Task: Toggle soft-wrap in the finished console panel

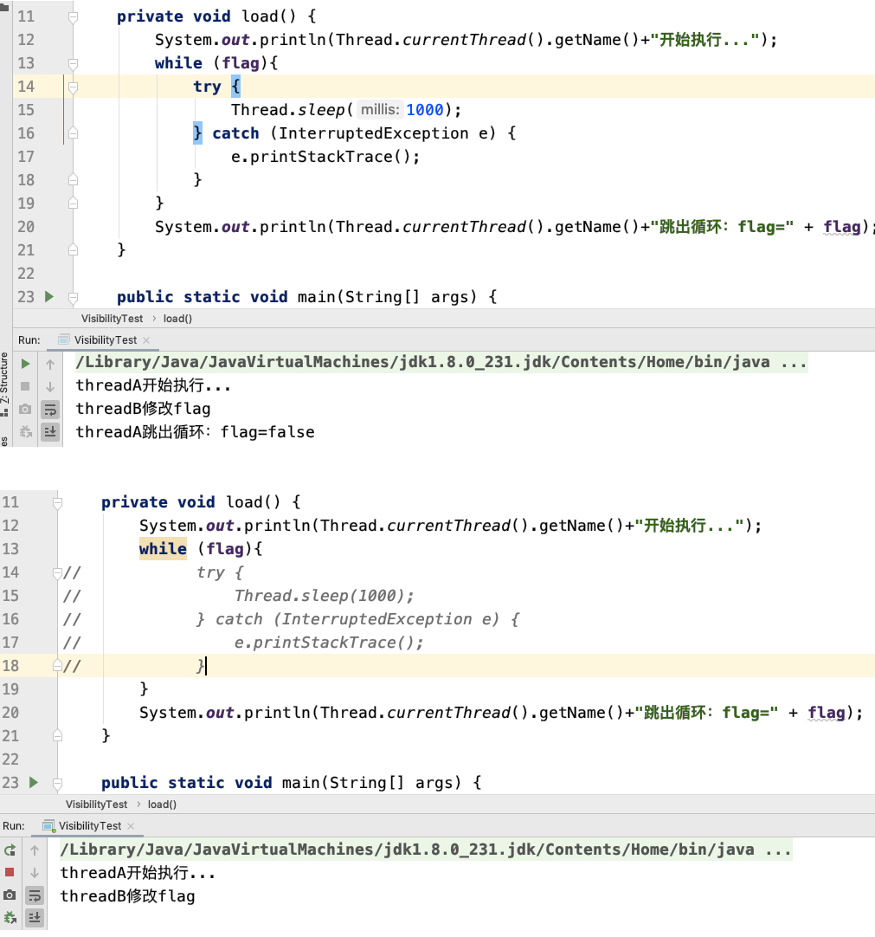Action: [50, 409]
